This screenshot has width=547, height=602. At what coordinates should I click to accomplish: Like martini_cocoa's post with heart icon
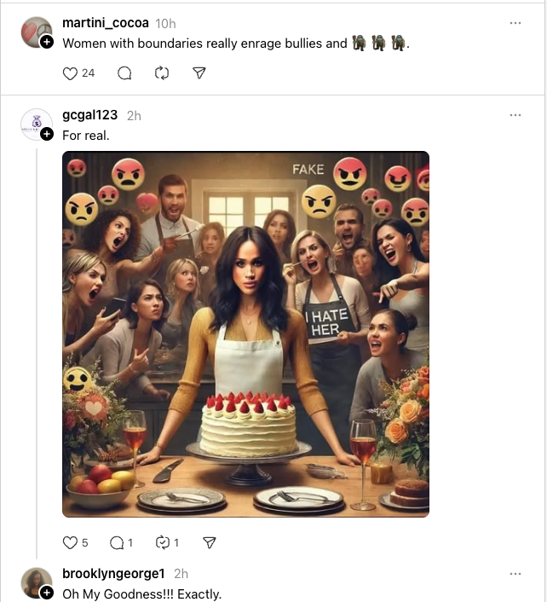coord(71,73)
